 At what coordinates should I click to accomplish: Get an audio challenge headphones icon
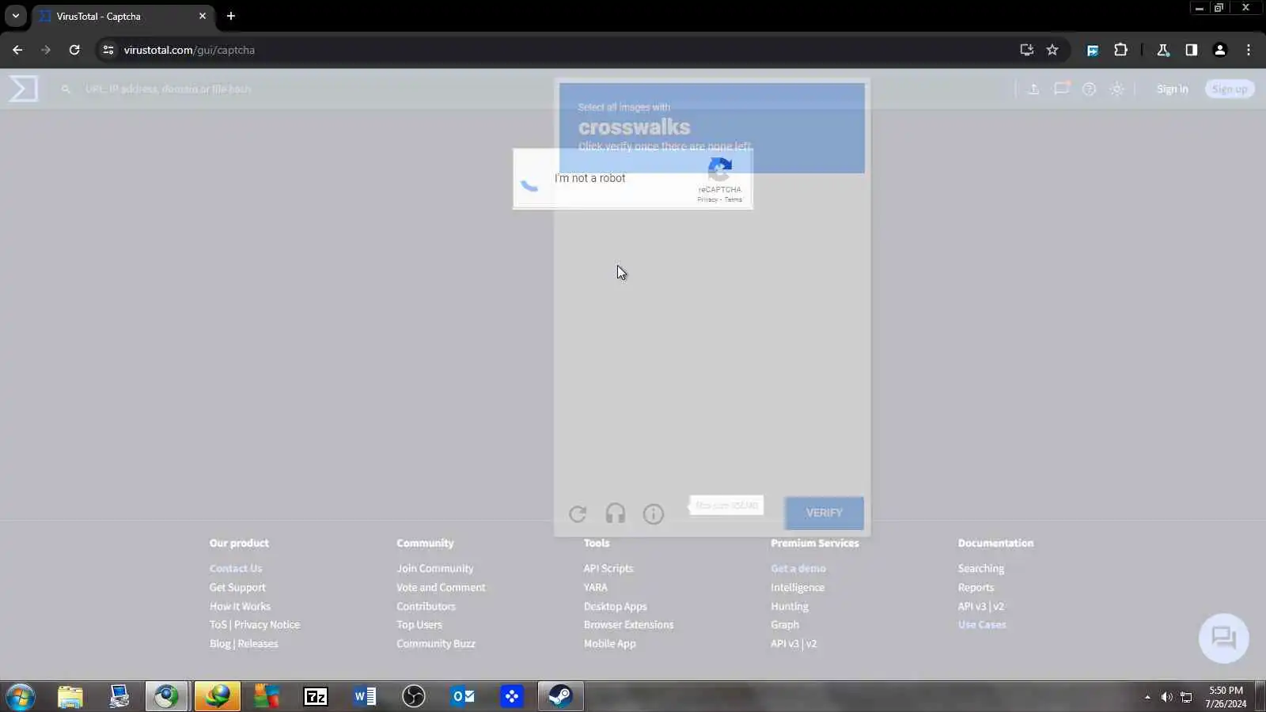pos(615,514)
